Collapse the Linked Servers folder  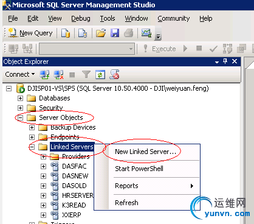tap(32, 147)
